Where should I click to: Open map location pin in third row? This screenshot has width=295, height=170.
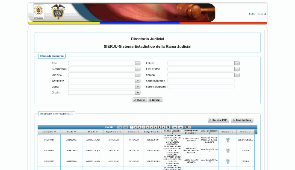tap(228, 161)
